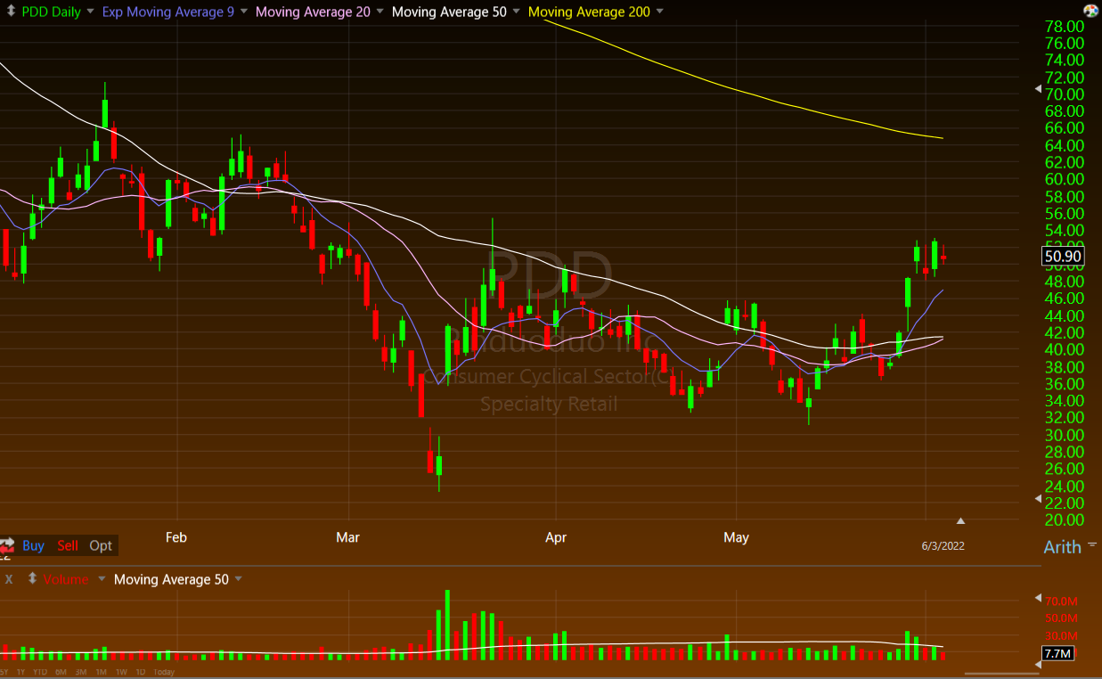Screen dimensions: 1102x679
Task: Click the 6/3/2022 date label
Action: coord(943,545)
